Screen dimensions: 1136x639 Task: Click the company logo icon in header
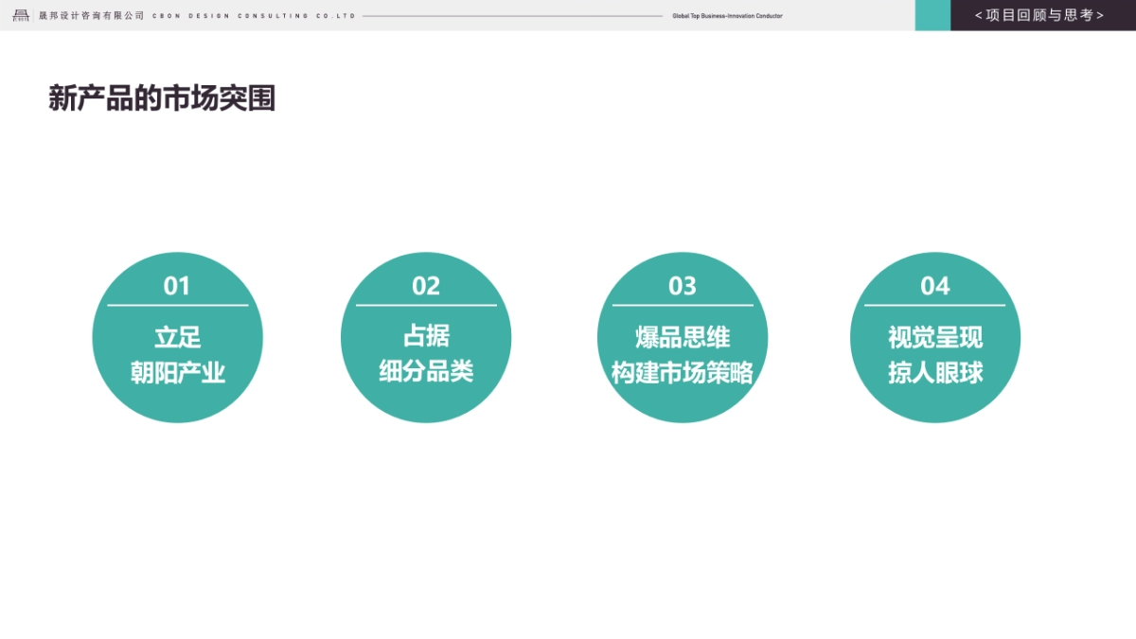point(21,15)
